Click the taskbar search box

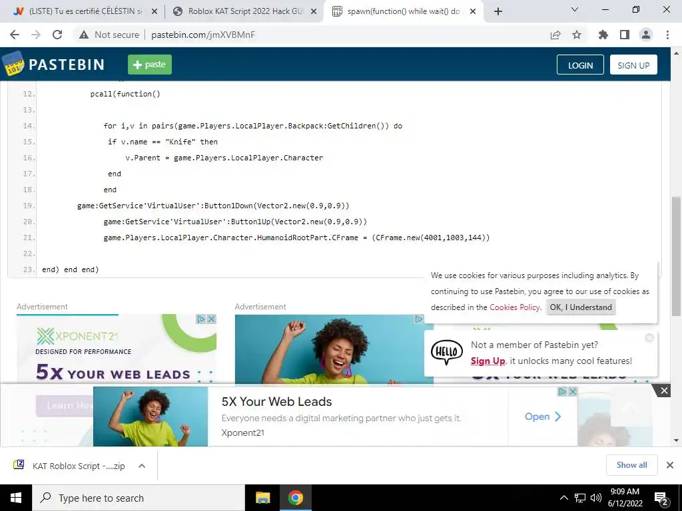coord(139,498)
